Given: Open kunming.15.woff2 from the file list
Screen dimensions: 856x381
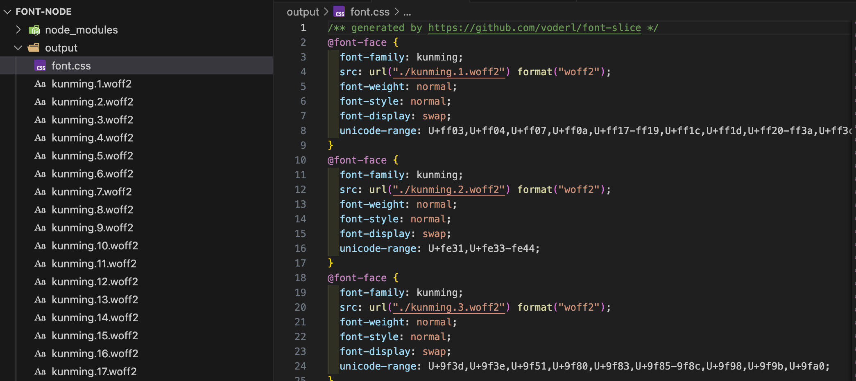Looking at the screenshot, I should tap(95, 336).
